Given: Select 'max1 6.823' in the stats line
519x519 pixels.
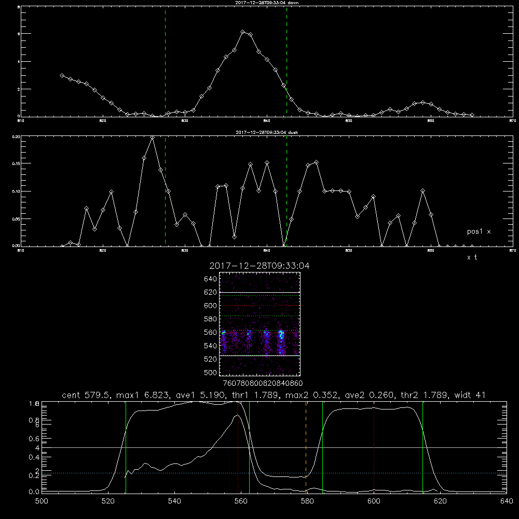Looking at the screenshot, I should click(143, 395).
